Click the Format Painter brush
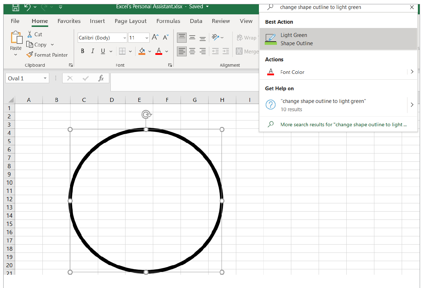 coord(30,55)
